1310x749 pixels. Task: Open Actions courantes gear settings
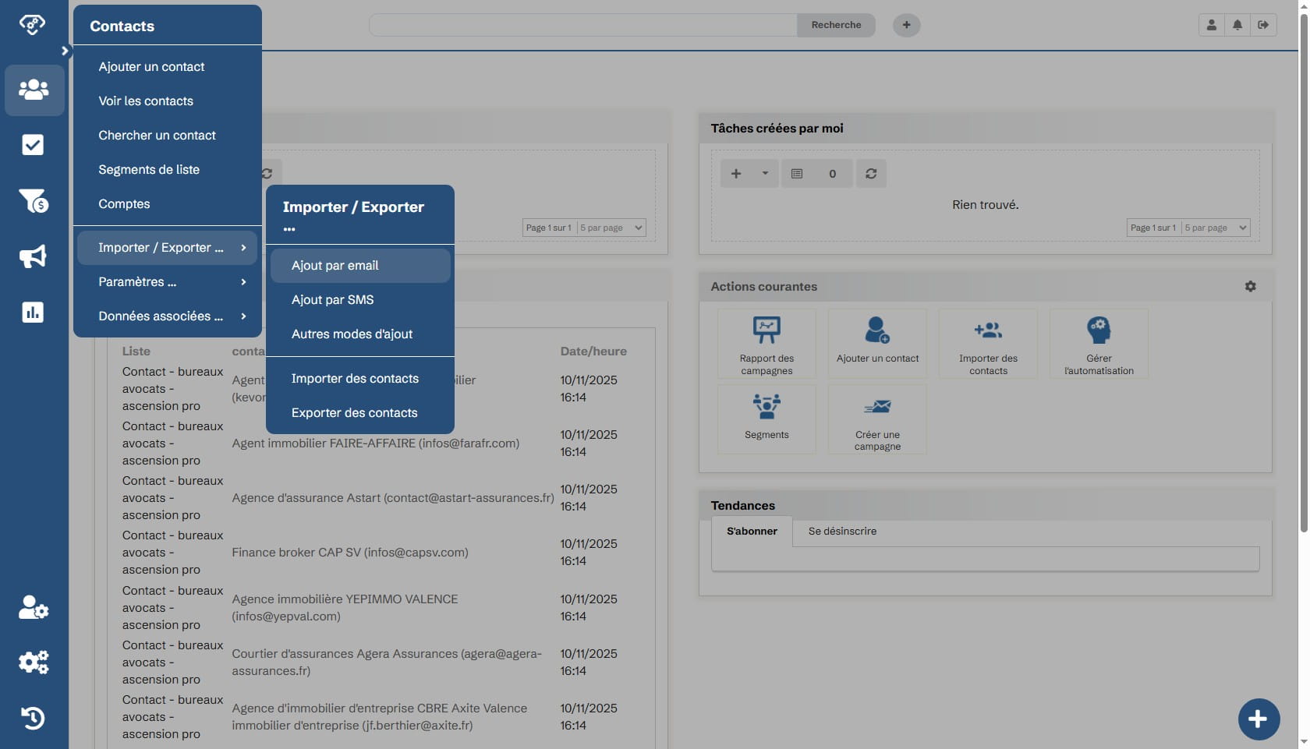click(1250, 287)
